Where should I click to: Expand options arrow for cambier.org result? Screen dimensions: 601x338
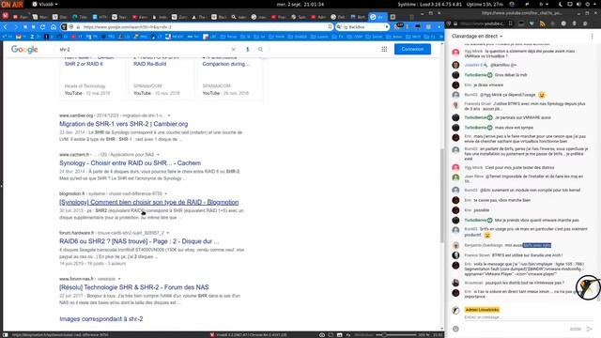click(169, 115)
